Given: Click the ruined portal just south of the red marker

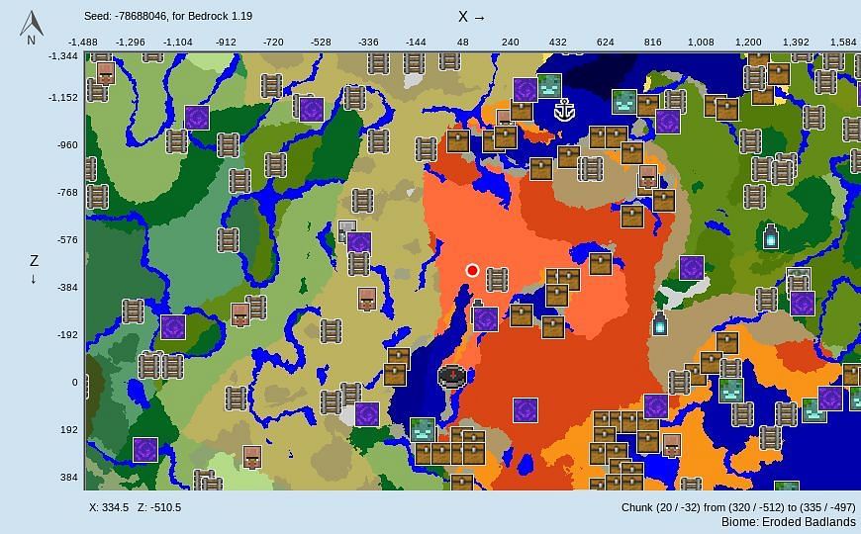Looking at the screenshot, I should pos(485,319).
